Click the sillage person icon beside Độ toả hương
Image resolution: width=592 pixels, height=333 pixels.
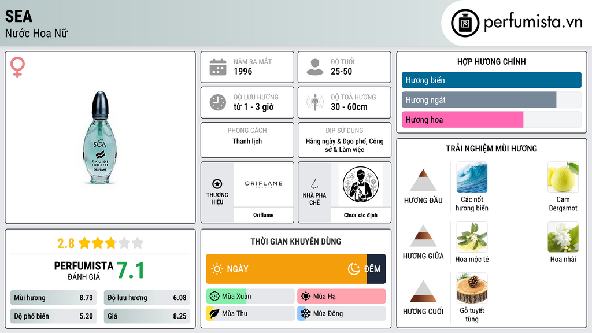point(315,102)
